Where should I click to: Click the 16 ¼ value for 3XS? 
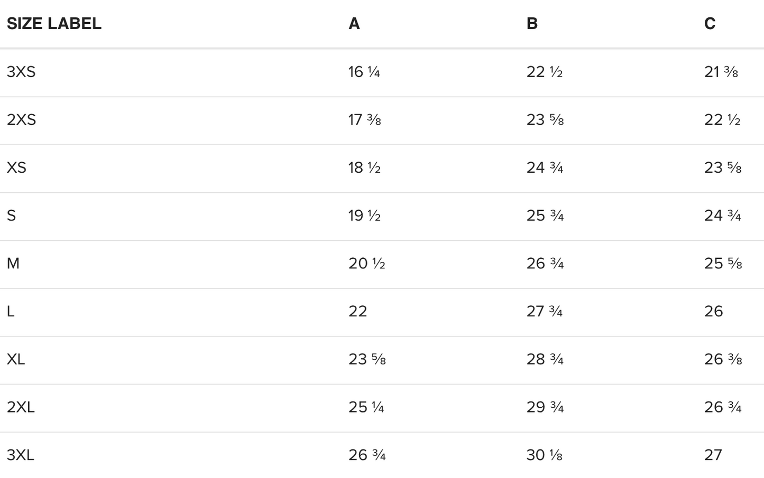364,72
